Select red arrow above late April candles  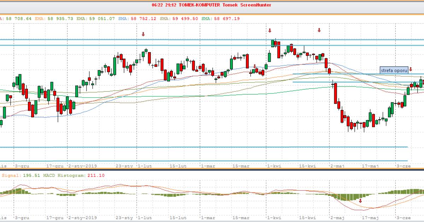(319, 30)
